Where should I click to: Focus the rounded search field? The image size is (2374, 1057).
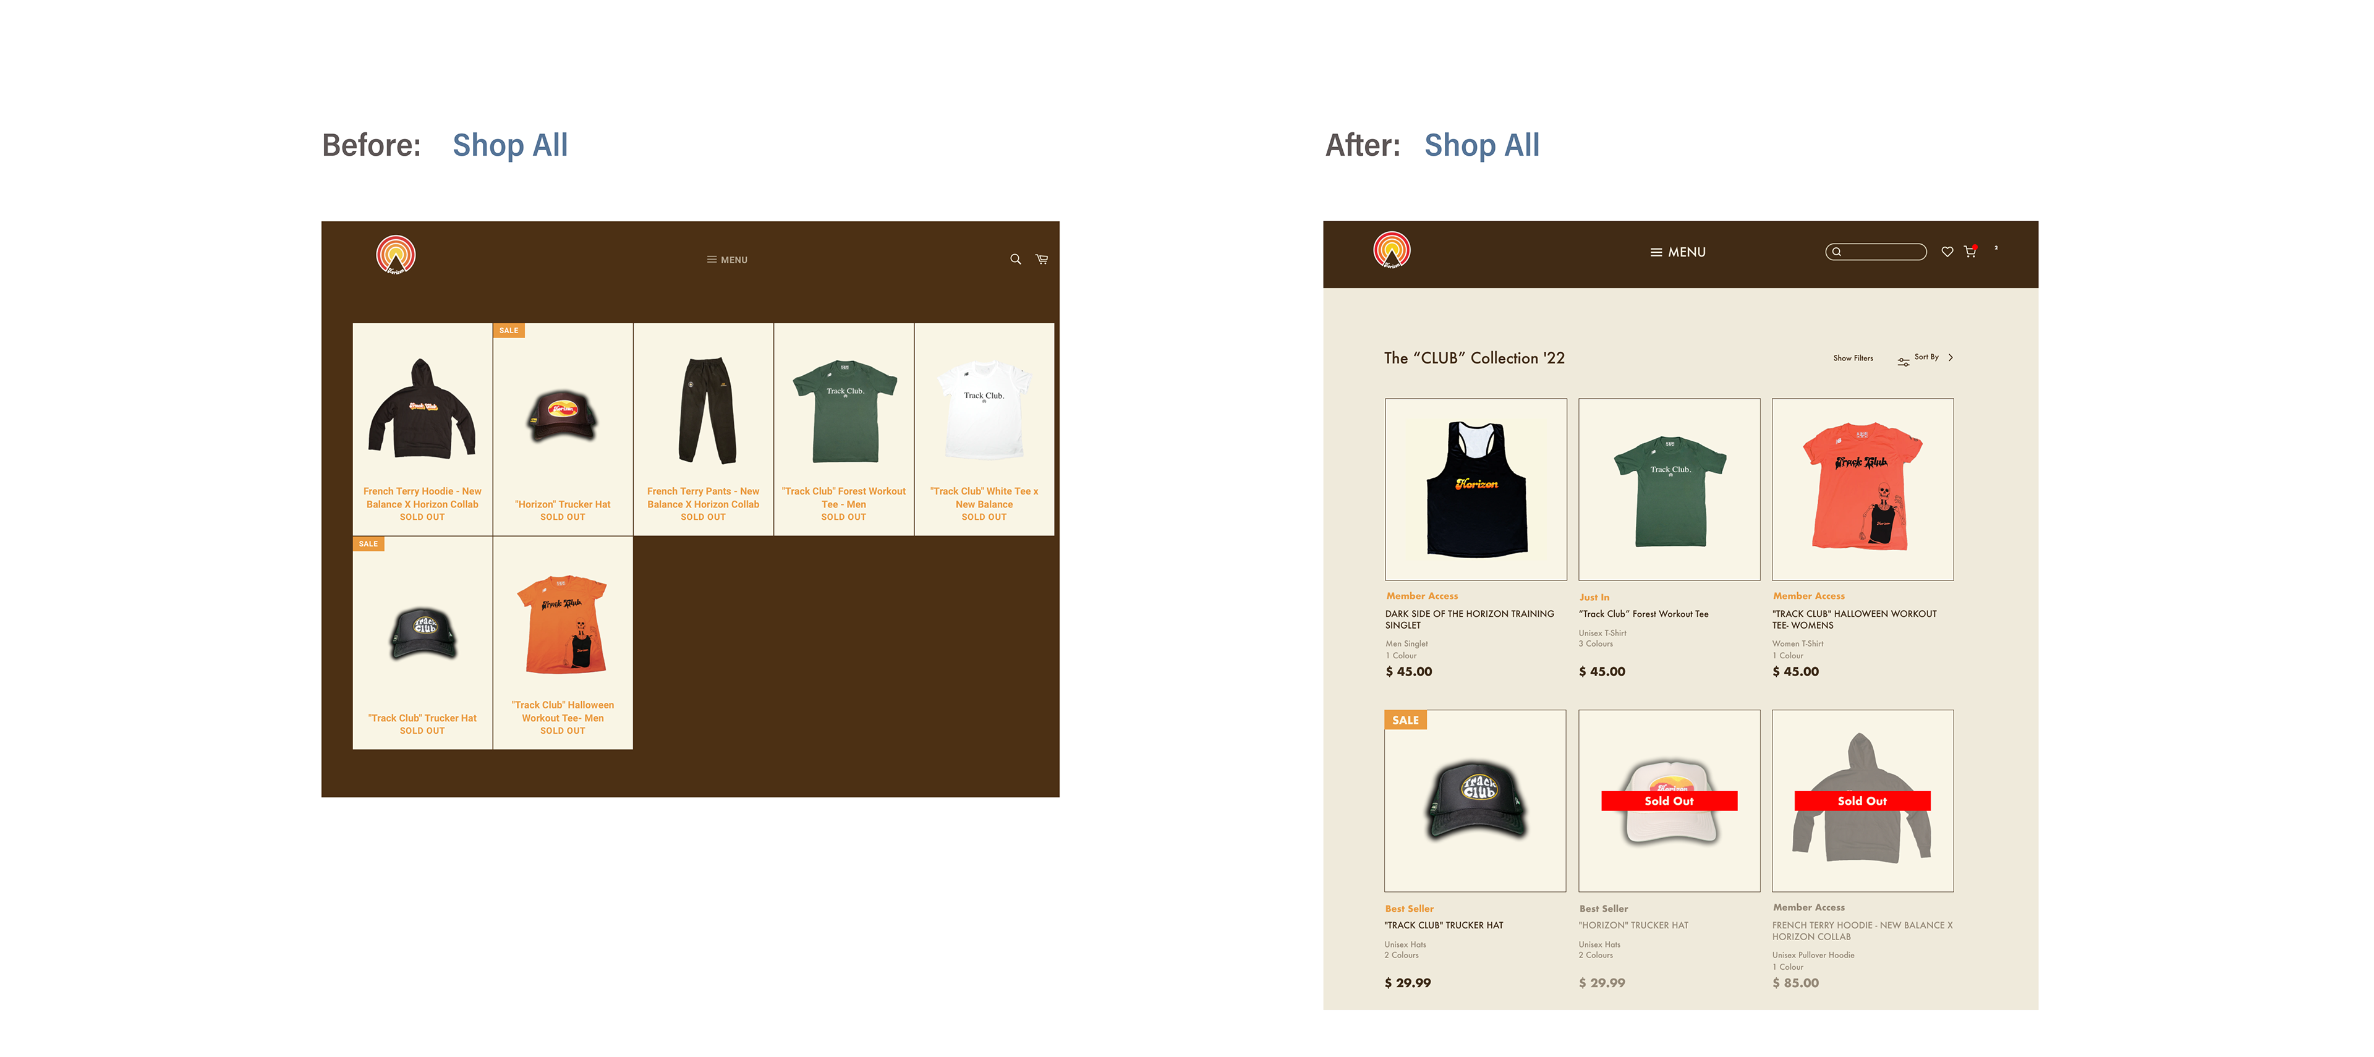(1876, 252)
